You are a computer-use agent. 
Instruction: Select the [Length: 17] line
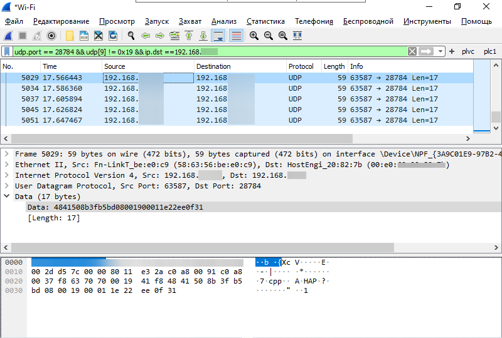54,218
